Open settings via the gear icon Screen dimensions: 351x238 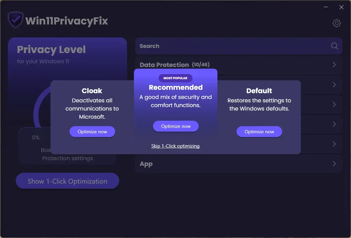[x=336, y=23]
